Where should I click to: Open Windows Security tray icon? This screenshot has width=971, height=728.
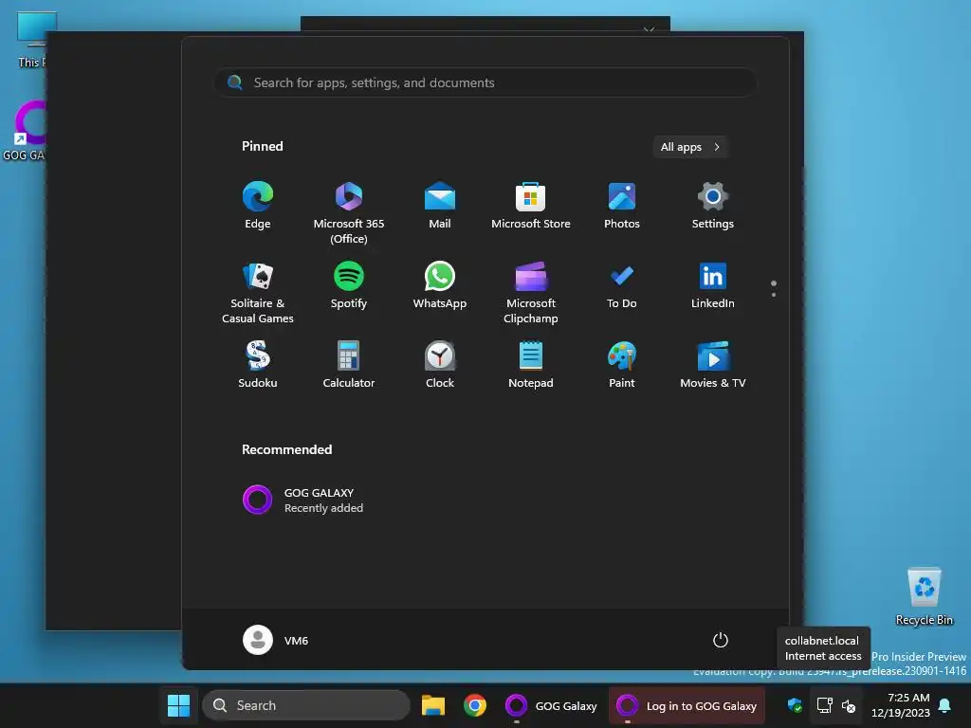(x=795, y=705)
